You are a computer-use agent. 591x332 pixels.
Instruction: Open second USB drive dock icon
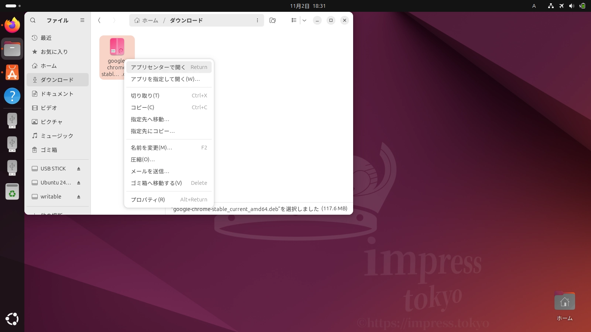coord(12,144)
